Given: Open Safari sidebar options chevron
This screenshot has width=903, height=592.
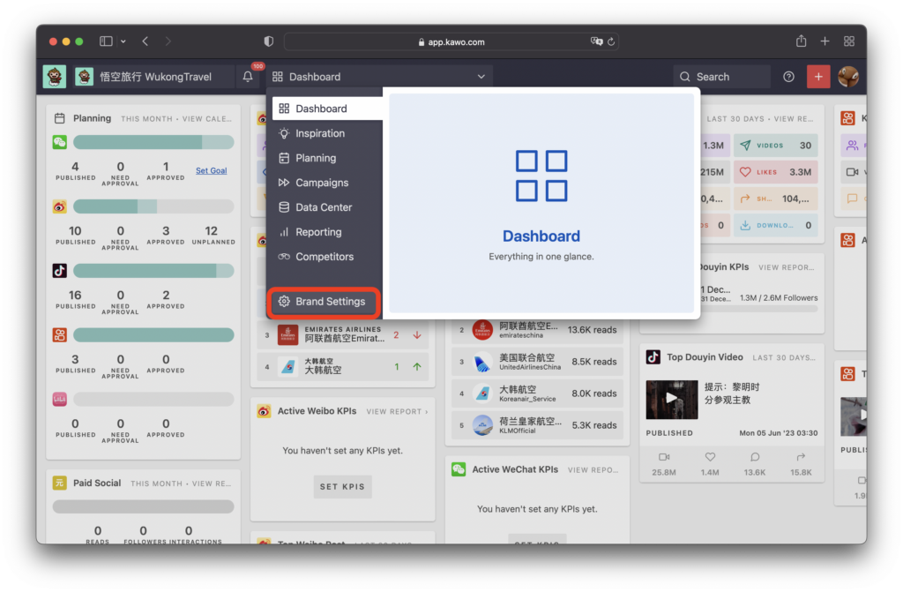Looking at the screenshot, I should [x=123, y=41].
